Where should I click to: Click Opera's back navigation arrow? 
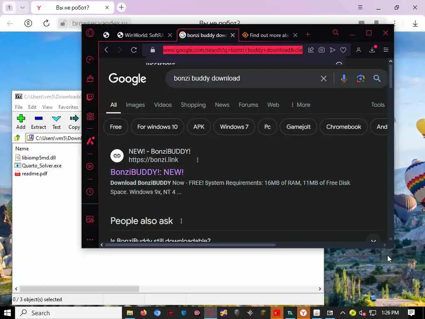(106, 50)
